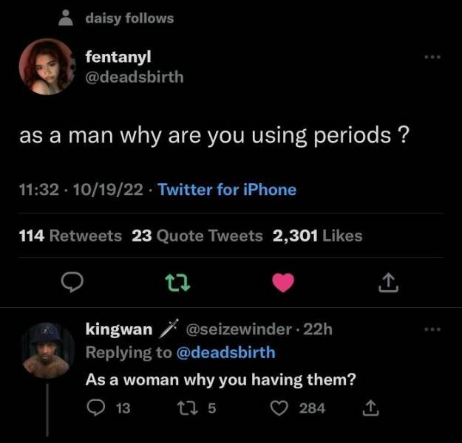View the 114 Retweets list
Screen dimensions: 462x443
coord(70,236)
